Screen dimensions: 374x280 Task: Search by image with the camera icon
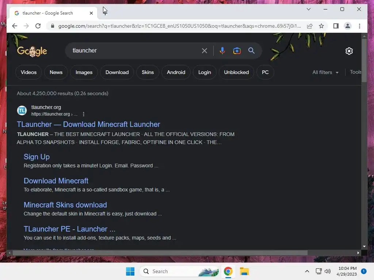(237, 51)
